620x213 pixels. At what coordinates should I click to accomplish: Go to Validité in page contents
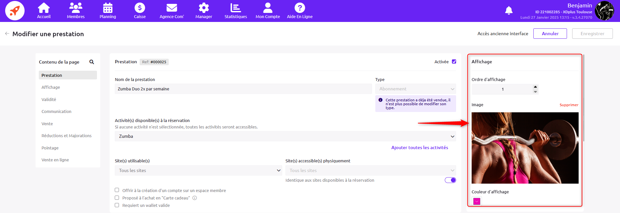click(x=49, y=99)
